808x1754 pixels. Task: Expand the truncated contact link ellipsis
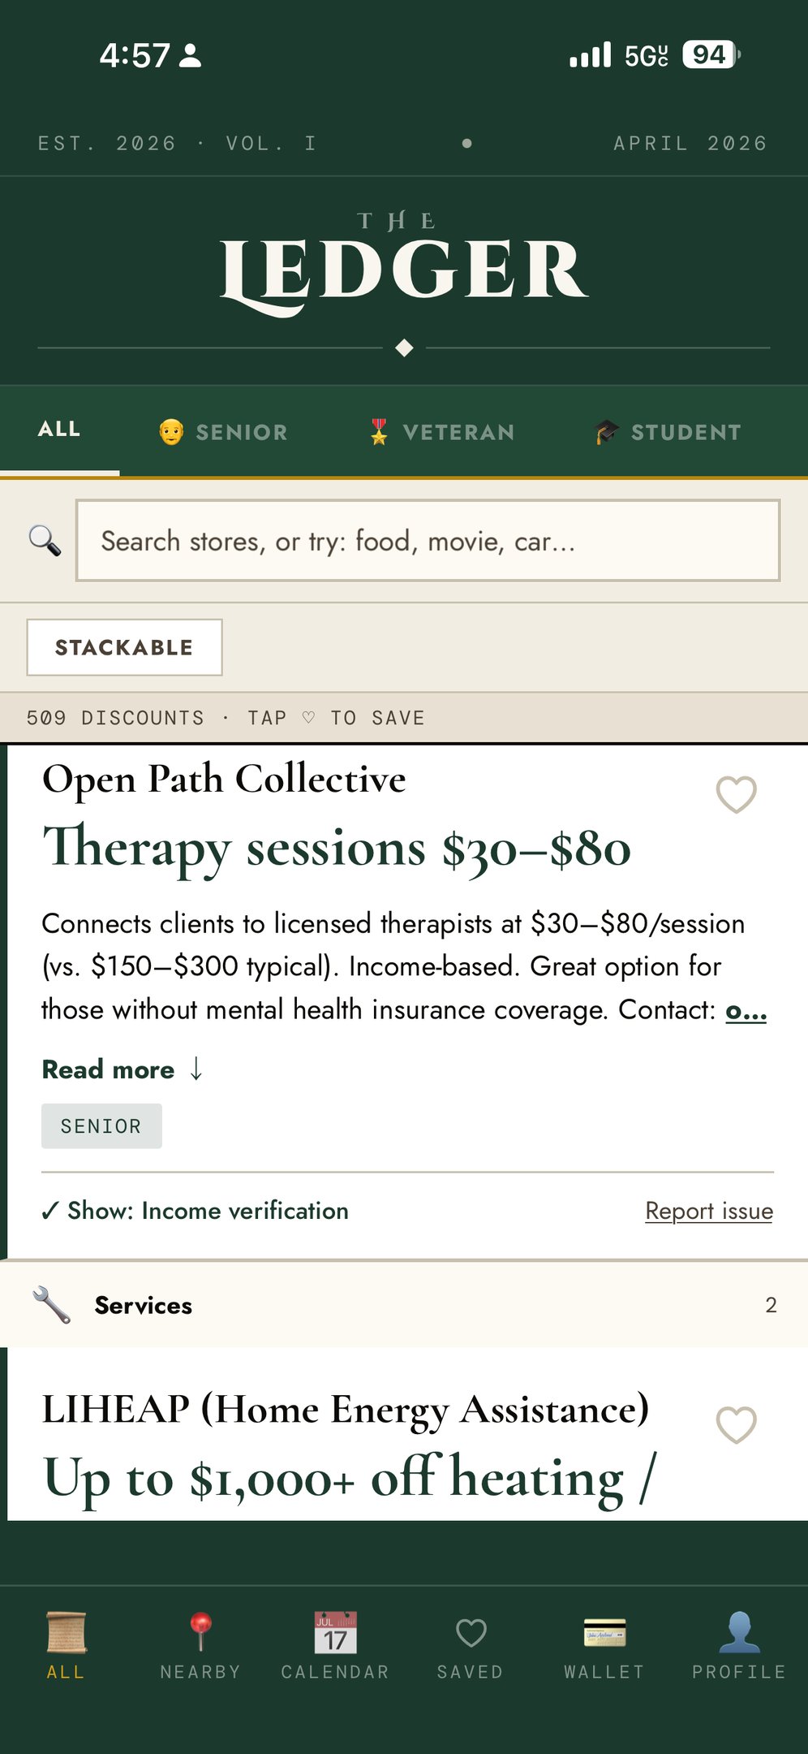[746, 1010]
